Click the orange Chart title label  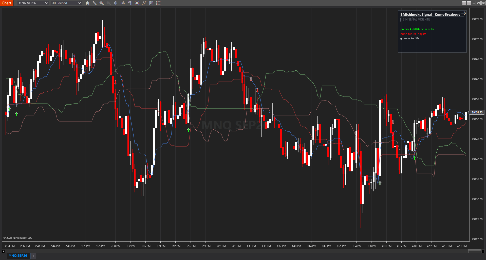(7, 3)
